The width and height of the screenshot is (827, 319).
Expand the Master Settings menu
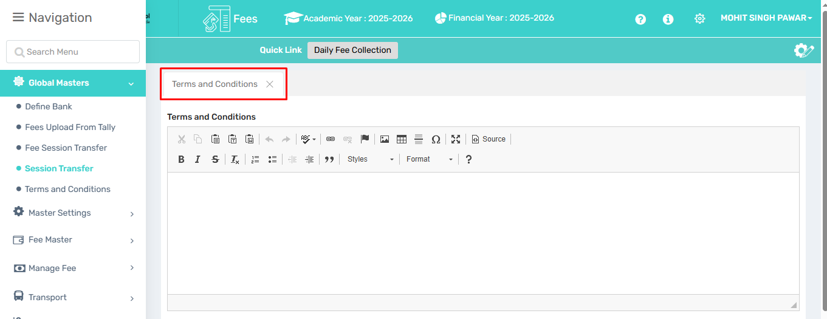(73, 213)
